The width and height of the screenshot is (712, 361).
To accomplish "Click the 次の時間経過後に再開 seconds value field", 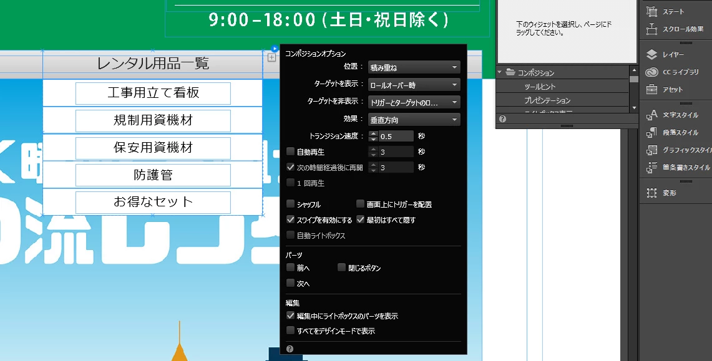I will point(396,167).
